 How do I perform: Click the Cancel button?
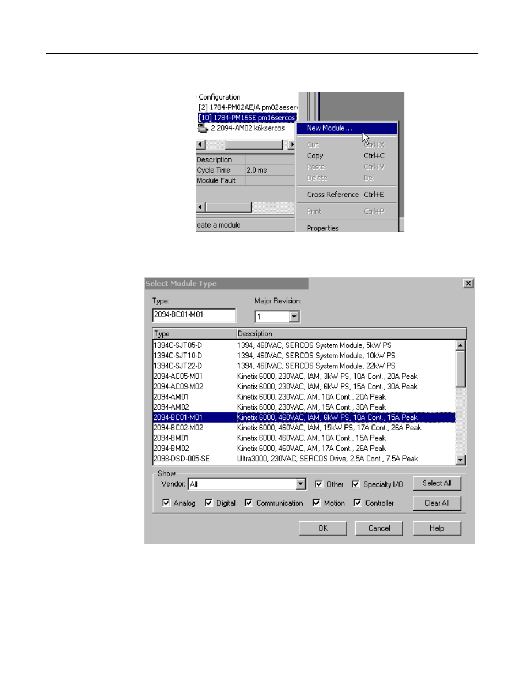pyautogui.click(x=379, y=528)
